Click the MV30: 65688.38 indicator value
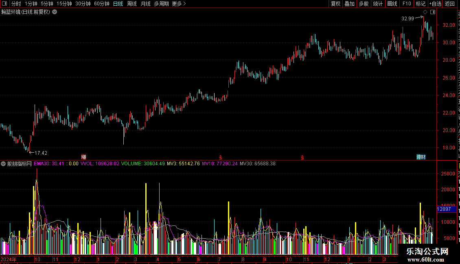Image resolution: width=460 pixels, height=264 pixels. tap(258, 164)
